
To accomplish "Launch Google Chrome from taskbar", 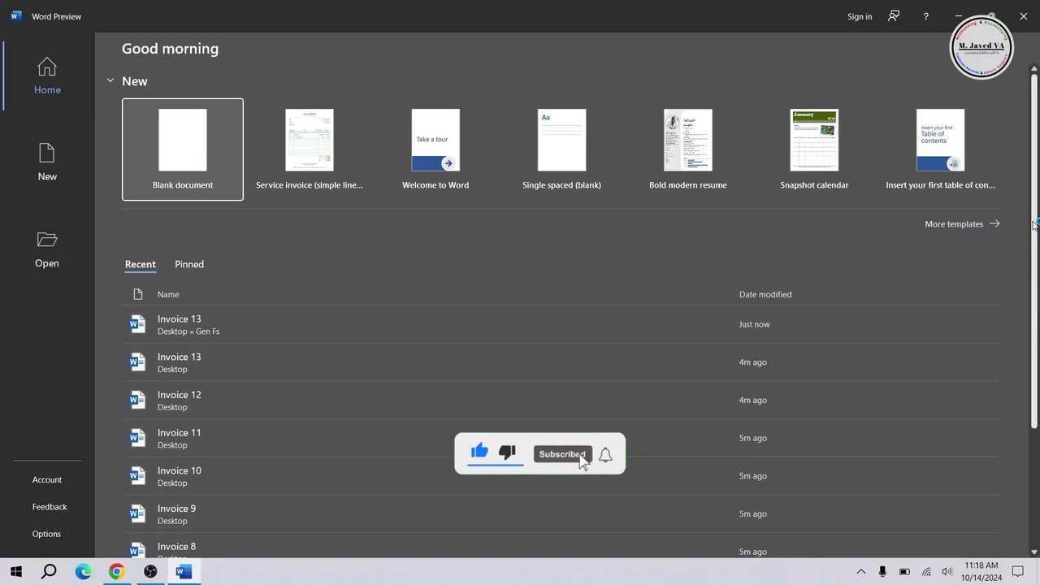I will click(x=117, y=572).
